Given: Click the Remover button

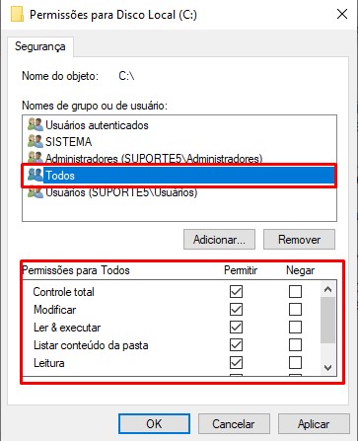Looking at the screenshot, I should (299, 240).
